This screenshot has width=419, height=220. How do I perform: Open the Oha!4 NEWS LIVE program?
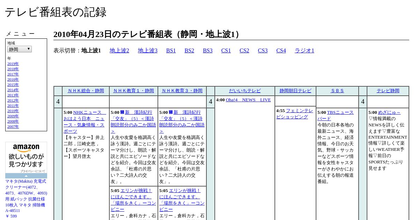point(248,100)
